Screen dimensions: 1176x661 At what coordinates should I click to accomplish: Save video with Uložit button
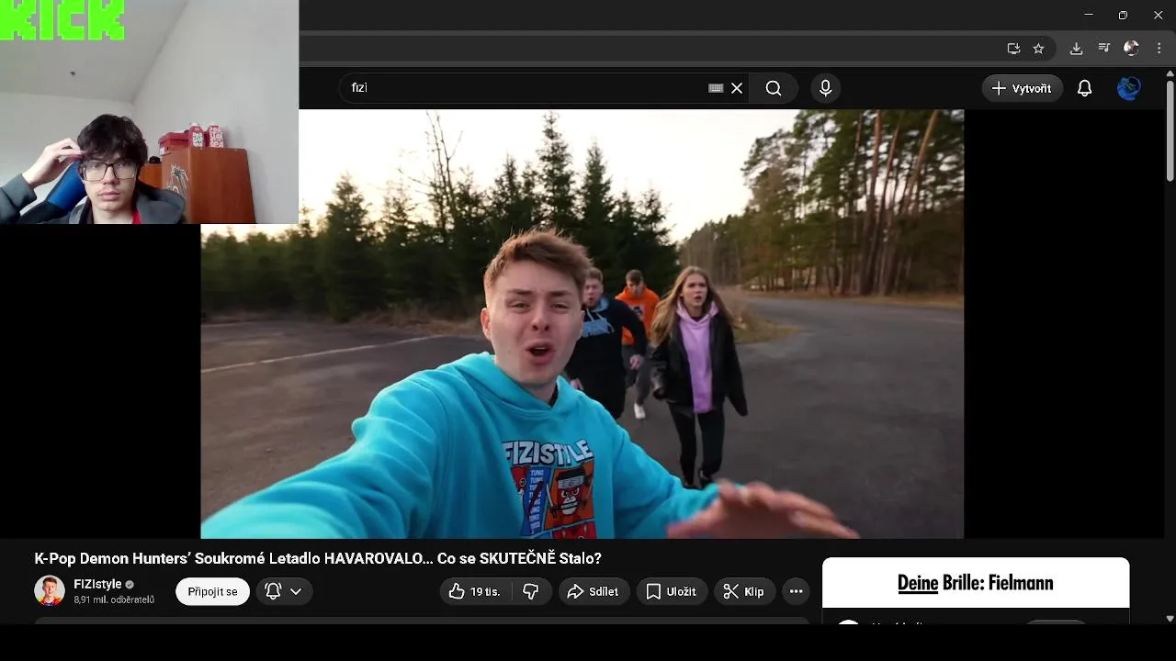coord(671,592)
